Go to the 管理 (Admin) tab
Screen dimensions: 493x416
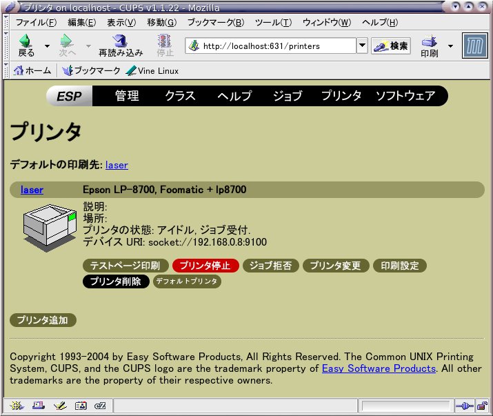click(127, 96)
